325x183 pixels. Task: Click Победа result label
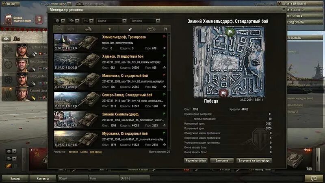point(211,101)
